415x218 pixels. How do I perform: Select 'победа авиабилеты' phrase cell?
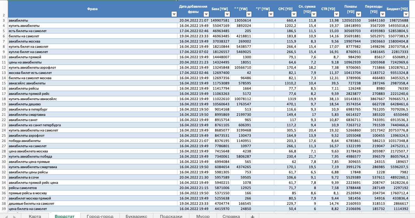(x=92, y=141)
